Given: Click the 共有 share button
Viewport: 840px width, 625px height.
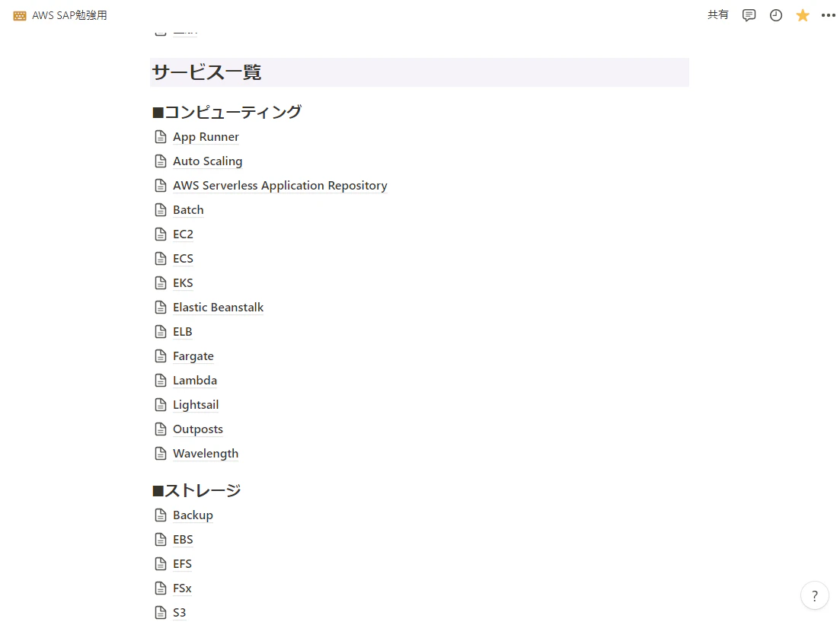Looking at the screenshot, I should (718, 15).
